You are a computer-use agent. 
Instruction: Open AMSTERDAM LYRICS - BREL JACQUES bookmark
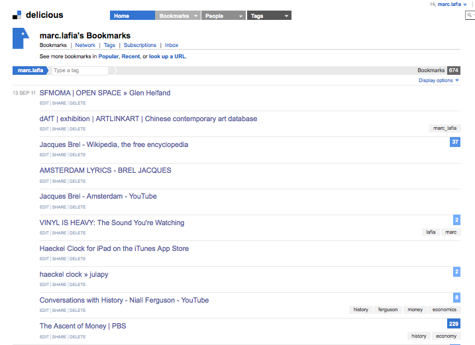(x=105, y=170)
